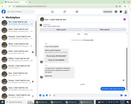
Task: Choose a sticker icon in composer
Action: [x=47, y=95]
